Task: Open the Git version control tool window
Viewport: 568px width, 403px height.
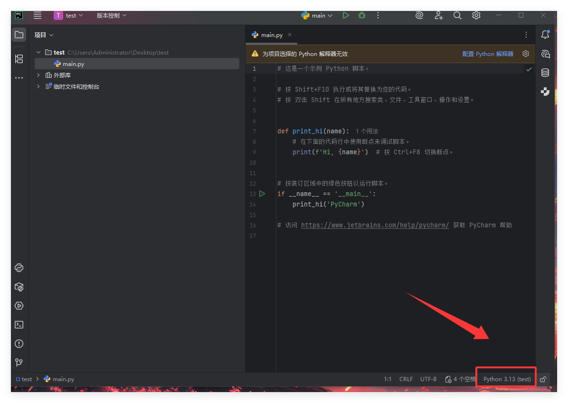Action: 19,363
